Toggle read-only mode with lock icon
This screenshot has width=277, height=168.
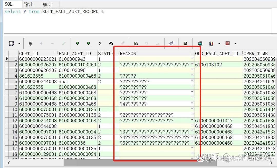pos(30,43)
